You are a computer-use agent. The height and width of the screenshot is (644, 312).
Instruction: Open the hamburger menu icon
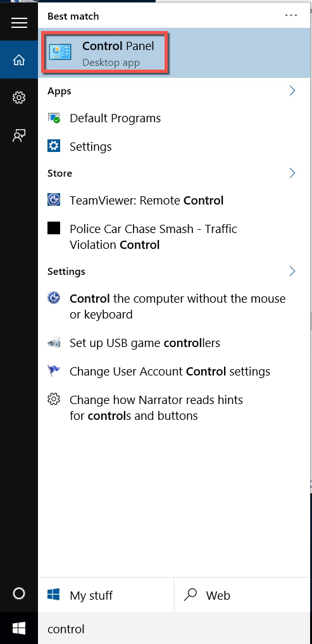point(19,23)
